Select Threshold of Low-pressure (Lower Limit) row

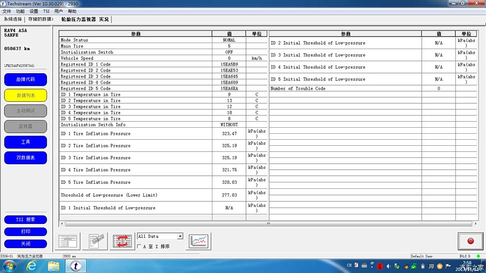click(x=163, y=195)
